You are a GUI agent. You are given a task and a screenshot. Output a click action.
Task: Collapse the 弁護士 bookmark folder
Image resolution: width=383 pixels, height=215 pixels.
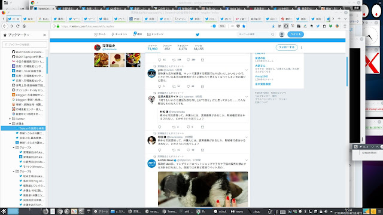coord(10,124)
